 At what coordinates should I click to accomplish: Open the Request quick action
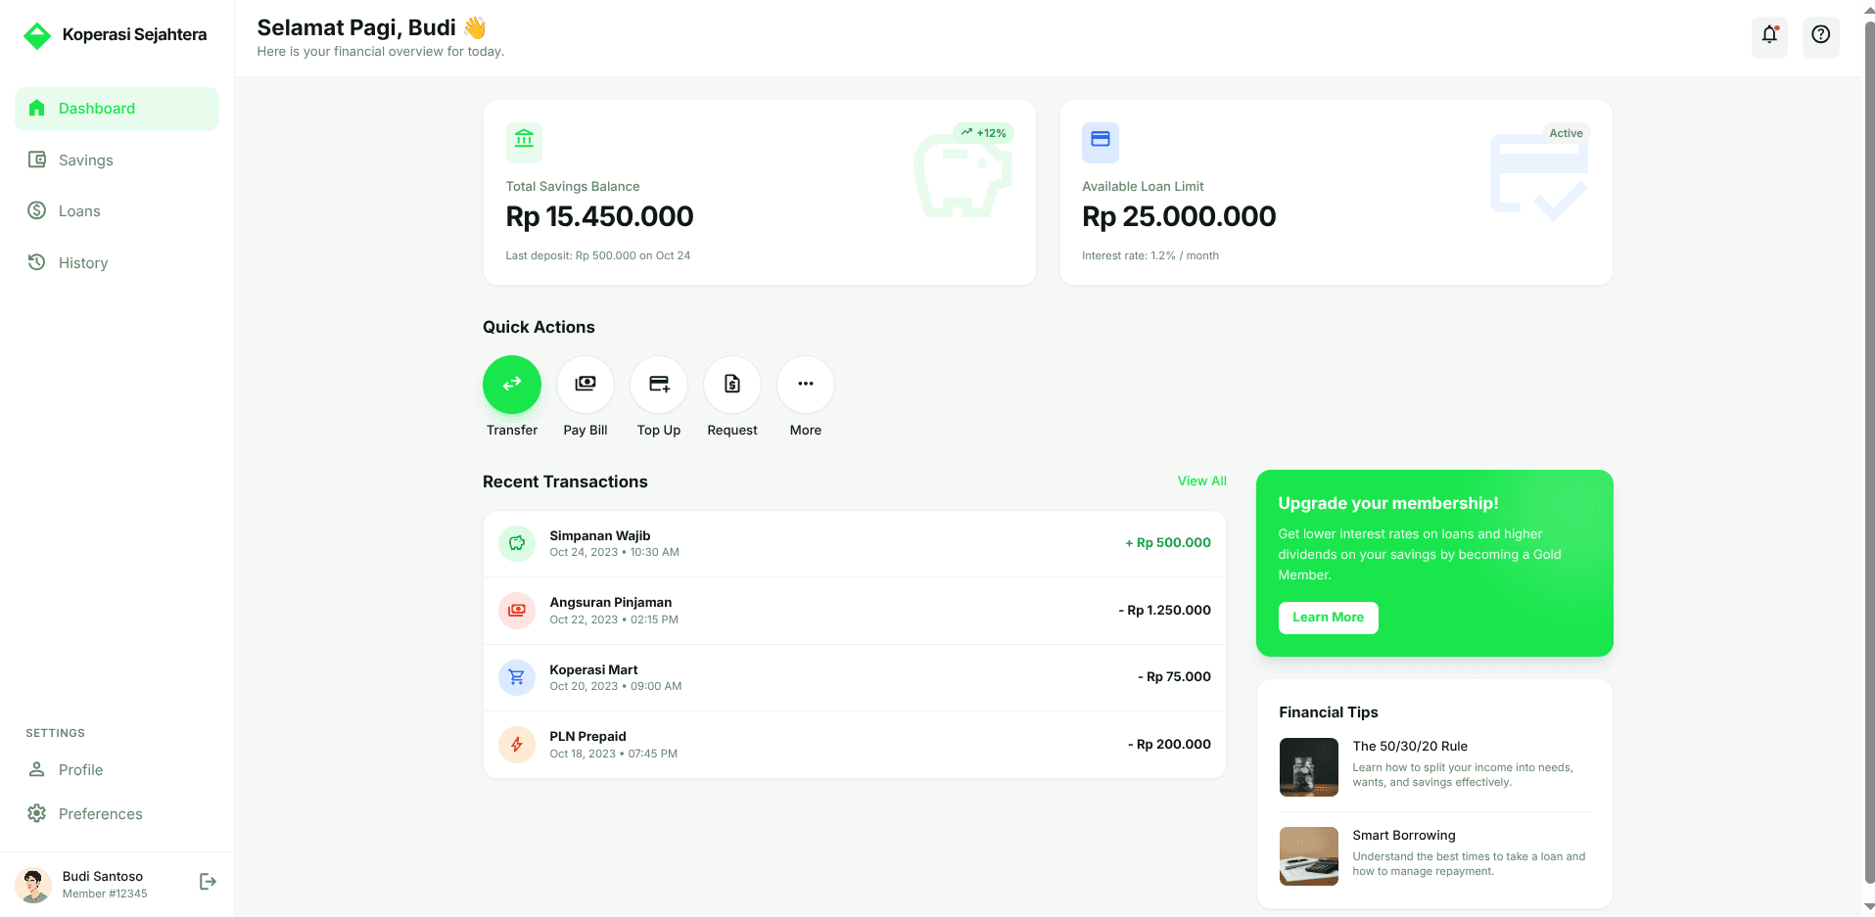(731, 385)
